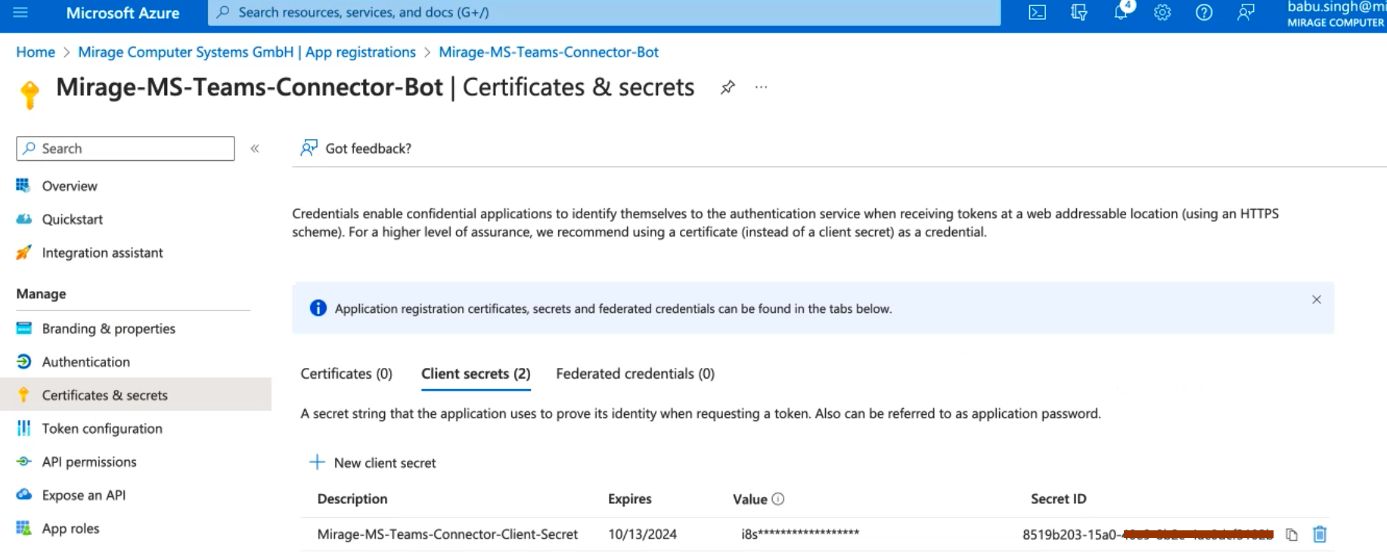Image resolution: width=1387 pixels, height=553 pixels.
Task: Click the Branding & properties icon
Action: click(x=23, y=329)
